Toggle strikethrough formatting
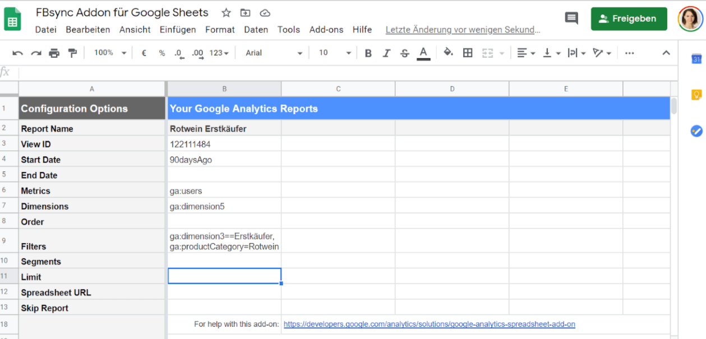This screenshot has height=339, width=706. click(x=405, y=53)
